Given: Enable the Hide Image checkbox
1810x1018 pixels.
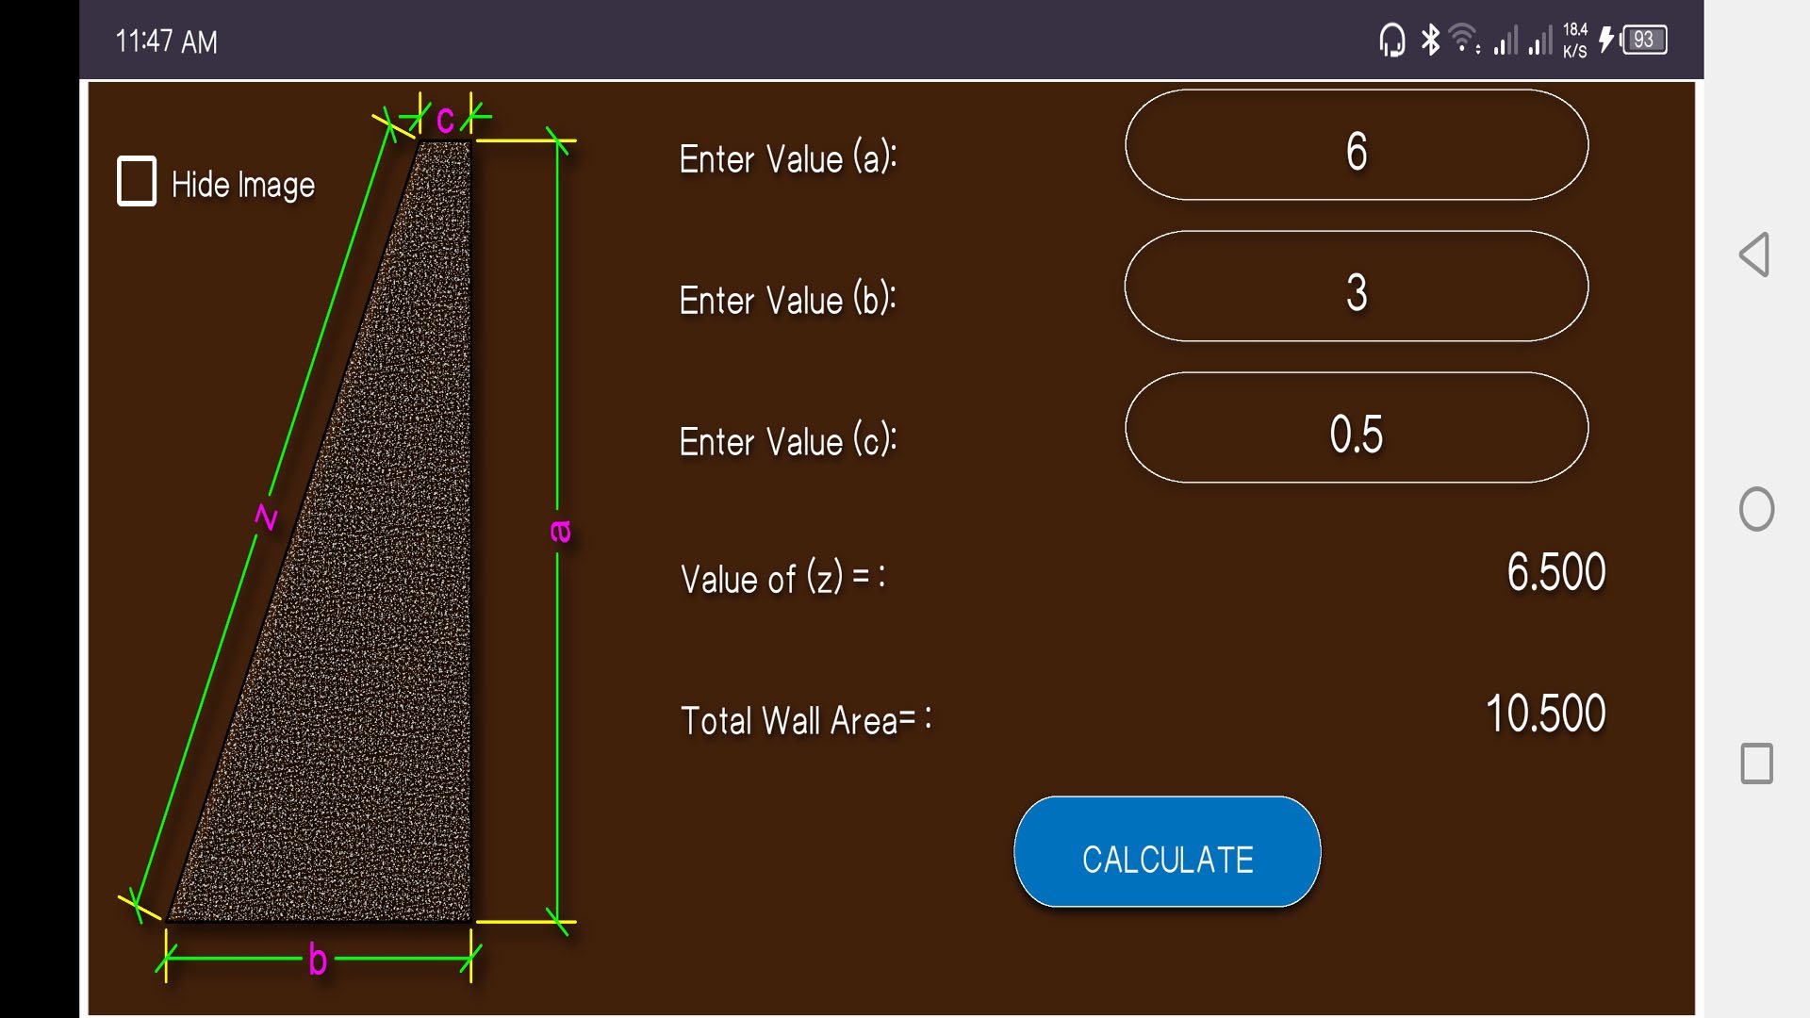Looking at the screenshot, I should click(137, 181).
